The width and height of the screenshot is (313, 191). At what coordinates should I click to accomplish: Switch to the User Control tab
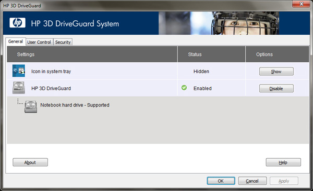point(39,42)
